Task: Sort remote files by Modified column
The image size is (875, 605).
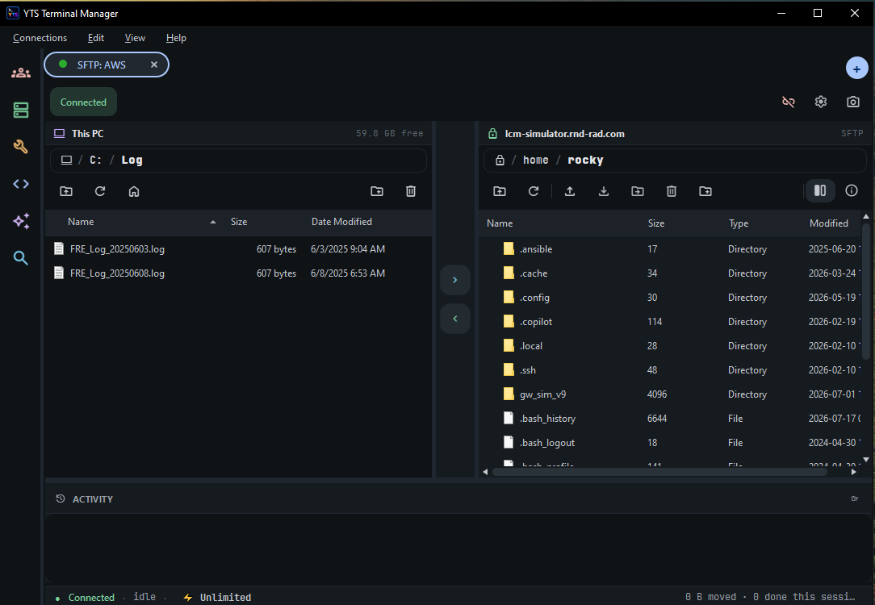Action: (829, 223)
